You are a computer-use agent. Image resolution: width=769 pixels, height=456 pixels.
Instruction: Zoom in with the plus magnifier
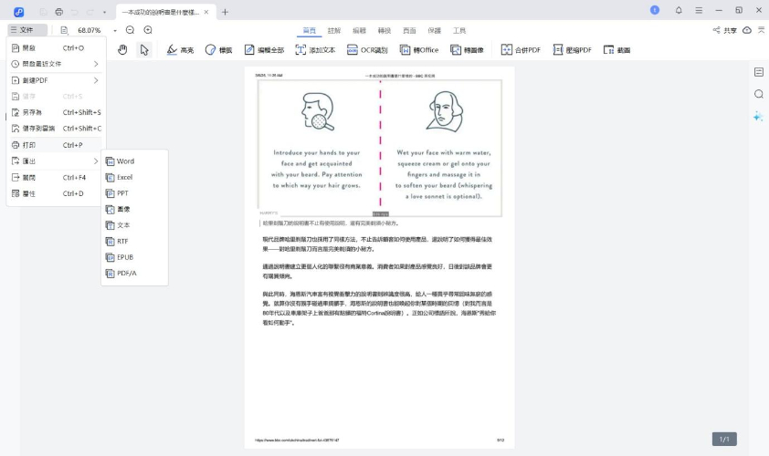(x=148, y=30)
